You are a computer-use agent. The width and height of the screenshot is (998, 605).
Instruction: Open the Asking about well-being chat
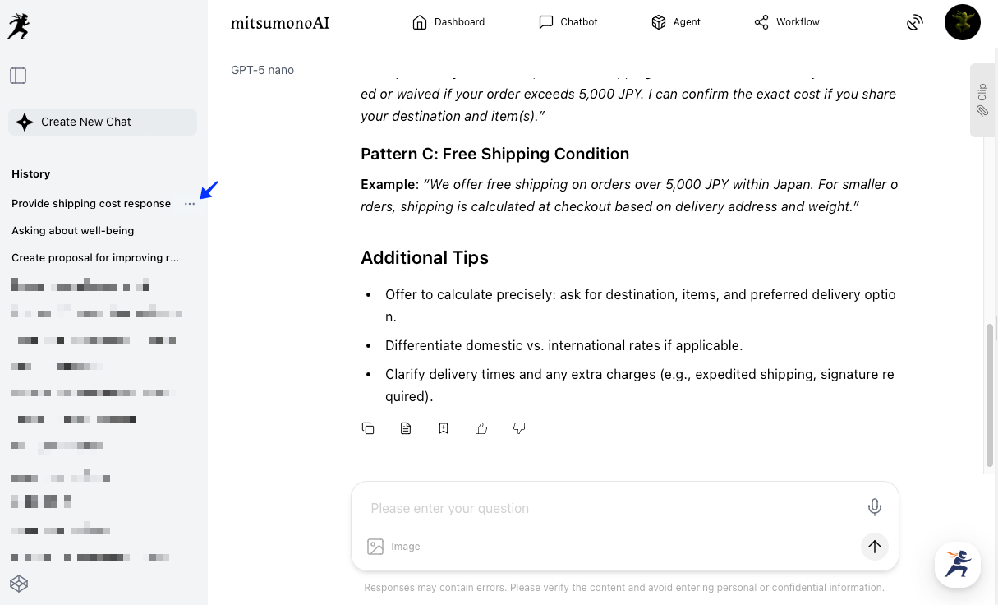point(73,231)
